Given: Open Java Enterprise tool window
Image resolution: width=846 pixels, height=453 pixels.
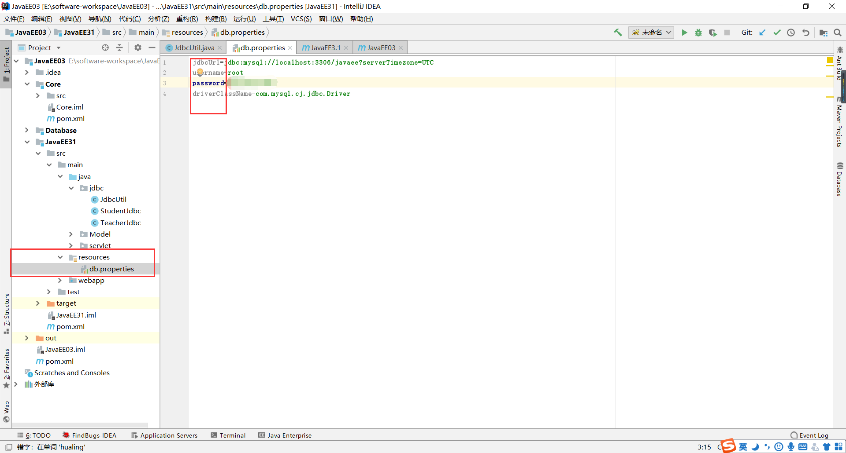Looking at the screenshot, I should pos(285,435).
